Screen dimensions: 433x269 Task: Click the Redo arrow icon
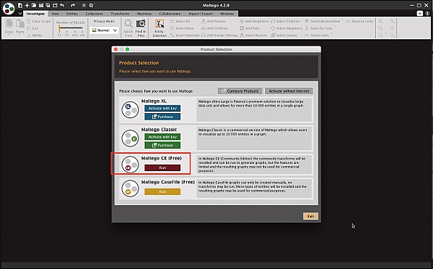72,5
